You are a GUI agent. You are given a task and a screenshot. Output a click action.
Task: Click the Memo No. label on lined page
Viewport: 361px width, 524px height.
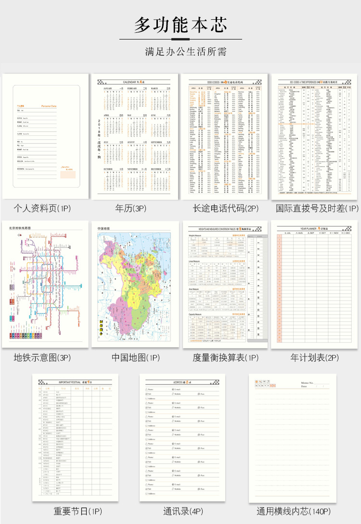pyautogui.click(x=307, y=383)
